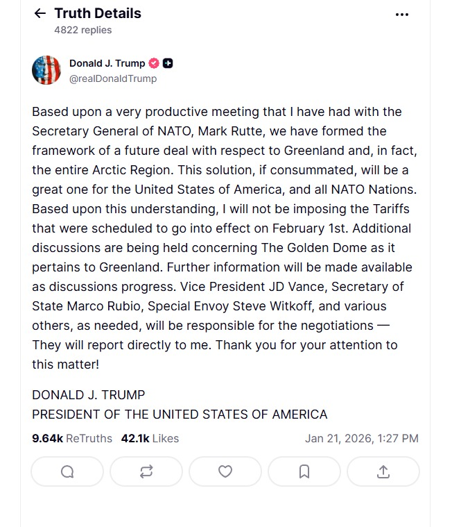
Task: Click the red verified checkmark badge
Action: click(x=154, y=63)
